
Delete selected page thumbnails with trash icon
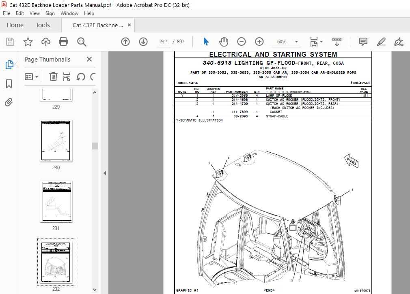coord(53,77)
